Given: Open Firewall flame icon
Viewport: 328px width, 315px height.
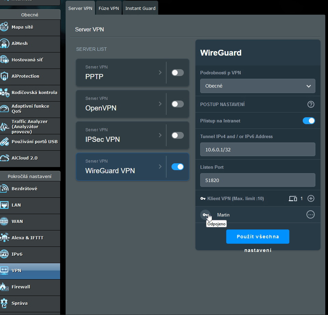Looking at the screenshot, I should (x=4, y=287).
